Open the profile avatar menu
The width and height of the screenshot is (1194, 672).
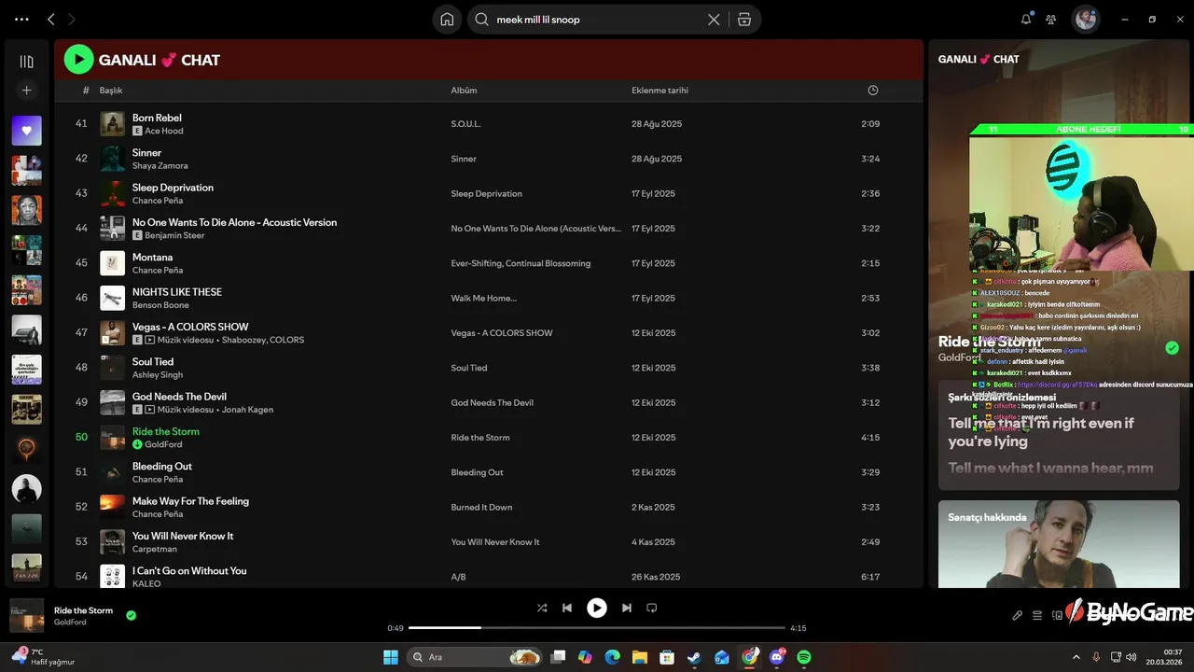tap(1085, 19)
